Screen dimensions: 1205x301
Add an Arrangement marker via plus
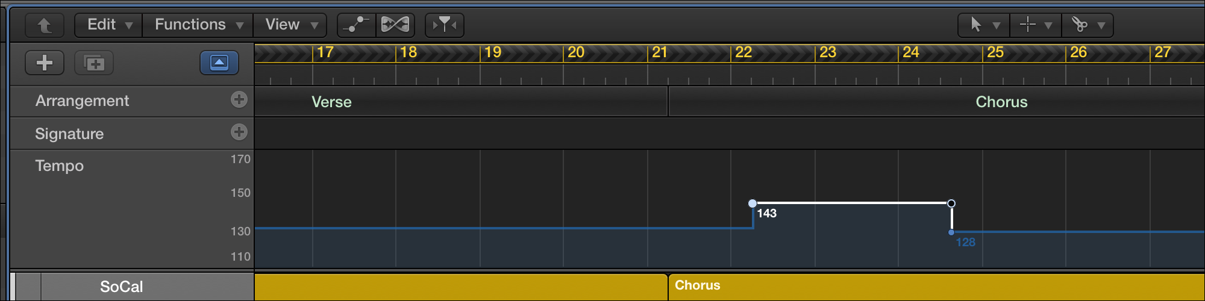(239, 100)
